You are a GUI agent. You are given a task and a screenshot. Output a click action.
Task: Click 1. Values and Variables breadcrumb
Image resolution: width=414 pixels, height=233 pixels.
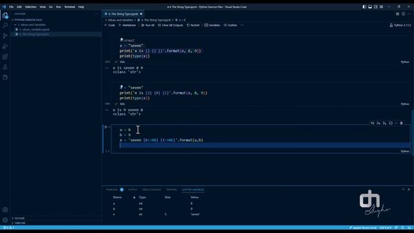119,20
